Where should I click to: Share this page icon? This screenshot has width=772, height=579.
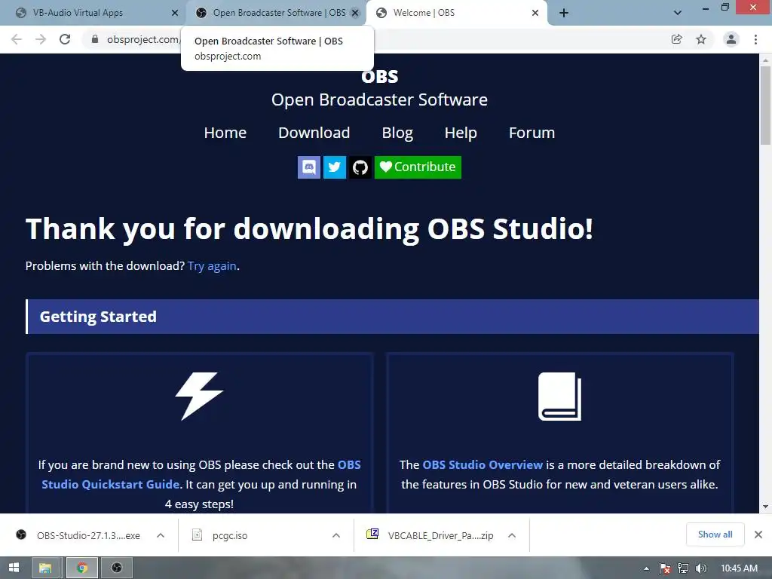(x=676, y=39)
